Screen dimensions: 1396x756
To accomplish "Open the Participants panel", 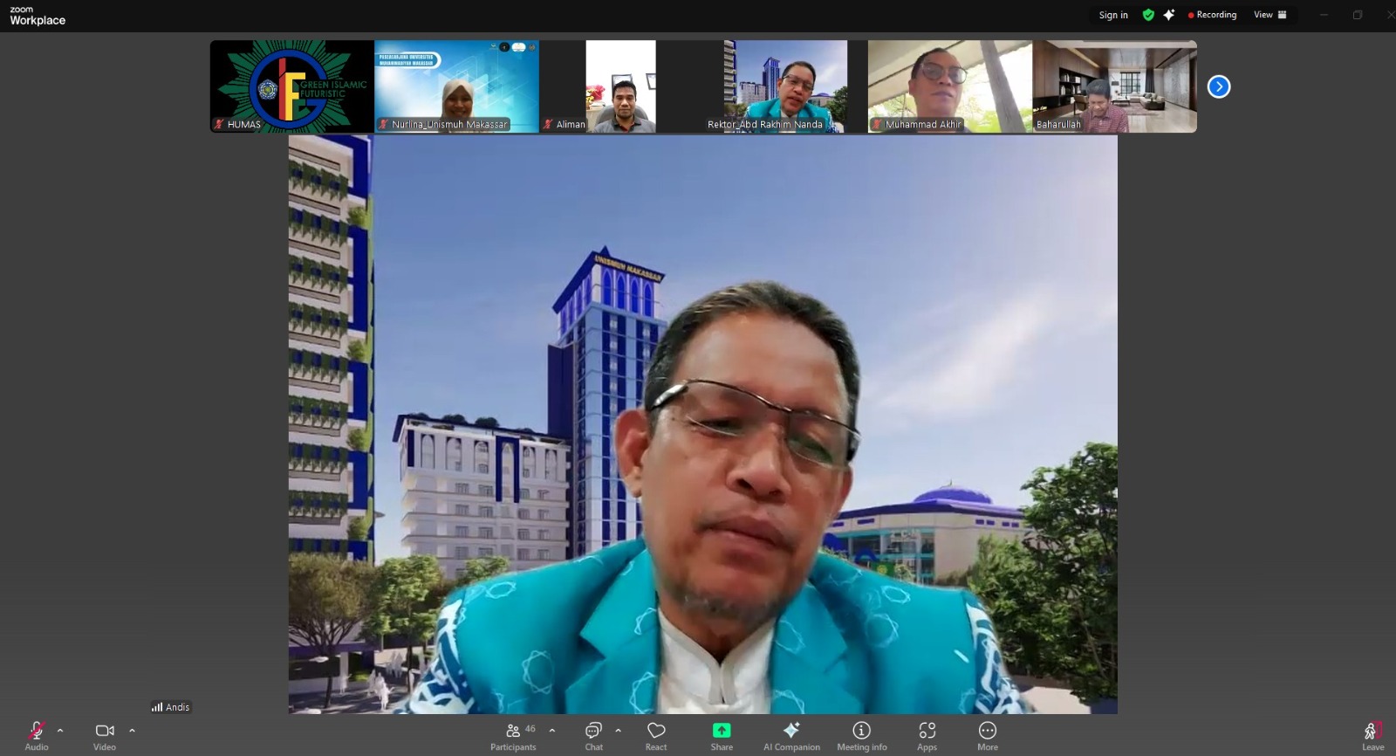I will [513, 736].
